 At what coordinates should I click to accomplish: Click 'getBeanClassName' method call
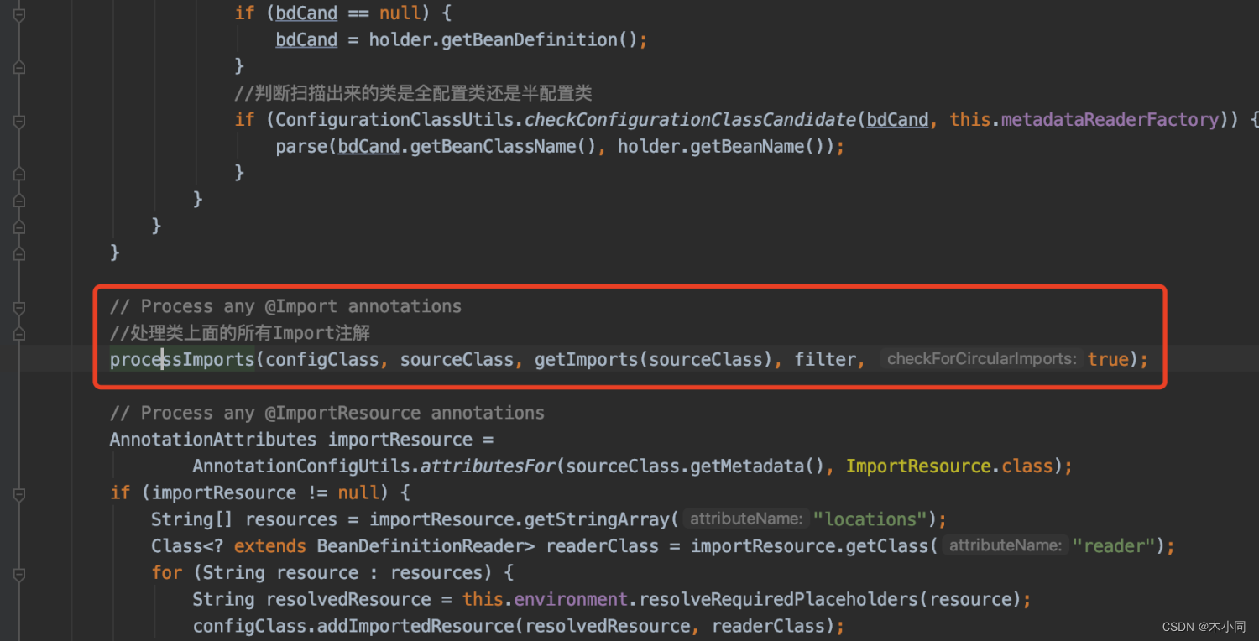click(493, 146)
